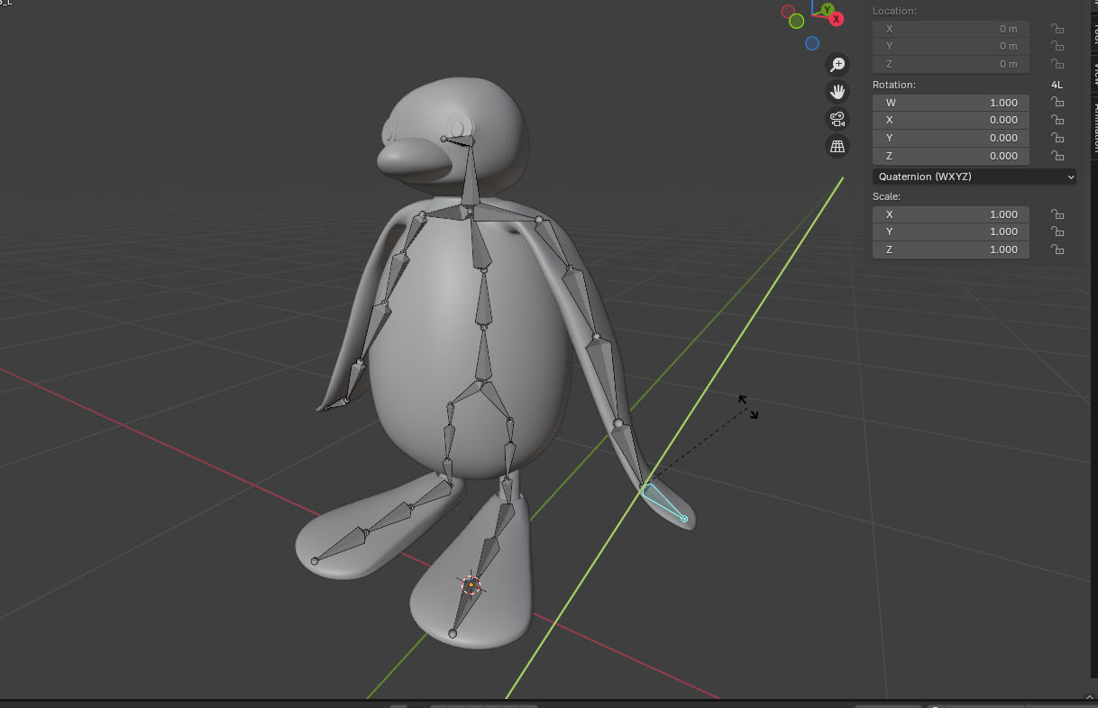Image resolution: width=1098 pixels, height=708 pixels.
Task: Click the Rotation Y value field
Action: (951, 138)
